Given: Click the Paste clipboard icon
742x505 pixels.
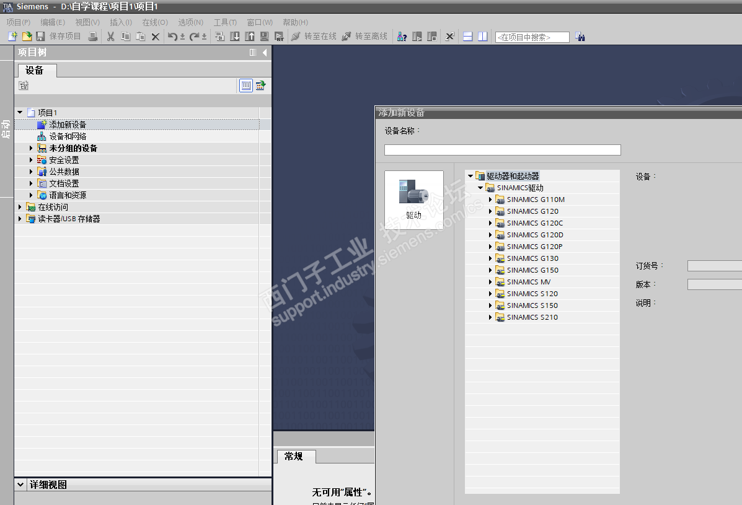Looking at the screenshot, I should (x=141, y=37).
